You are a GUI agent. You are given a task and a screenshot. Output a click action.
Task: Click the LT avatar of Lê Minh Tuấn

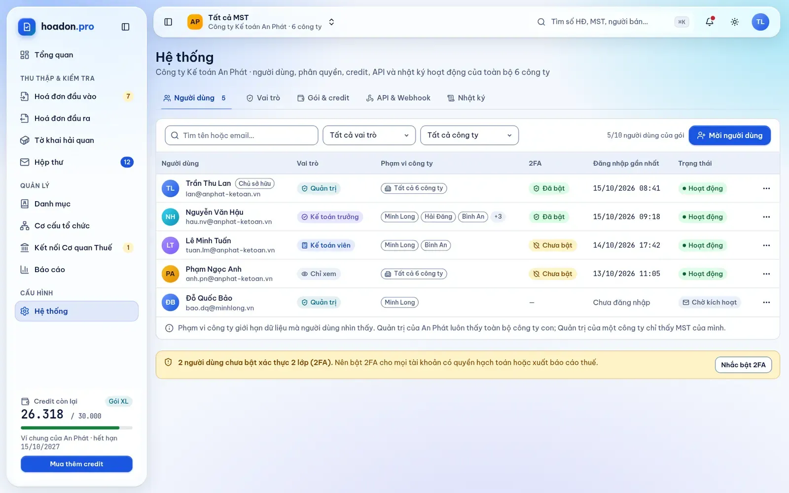[x=170, y=246]
